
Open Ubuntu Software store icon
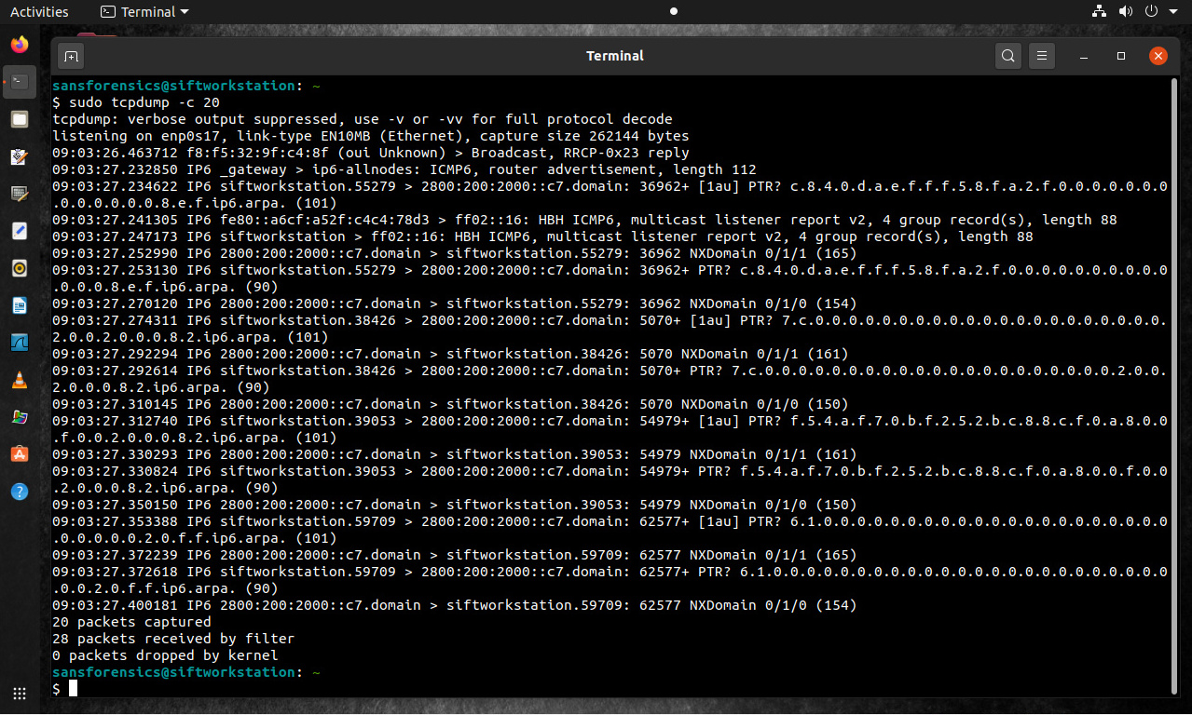20,453
